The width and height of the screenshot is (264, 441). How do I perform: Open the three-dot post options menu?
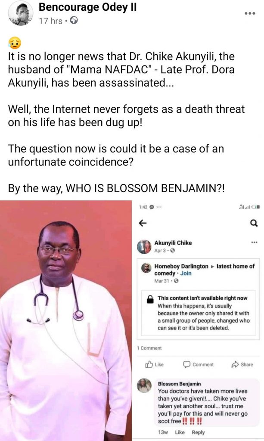pos(250,13)
